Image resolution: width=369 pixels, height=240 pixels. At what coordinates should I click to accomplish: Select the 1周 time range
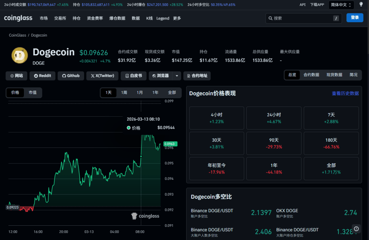(124, 93)
